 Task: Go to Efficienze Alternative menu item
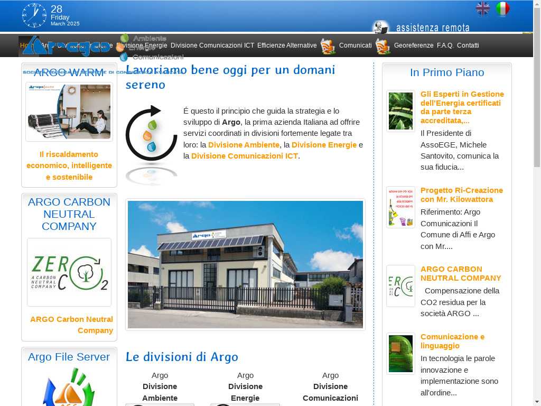(287, 45)
